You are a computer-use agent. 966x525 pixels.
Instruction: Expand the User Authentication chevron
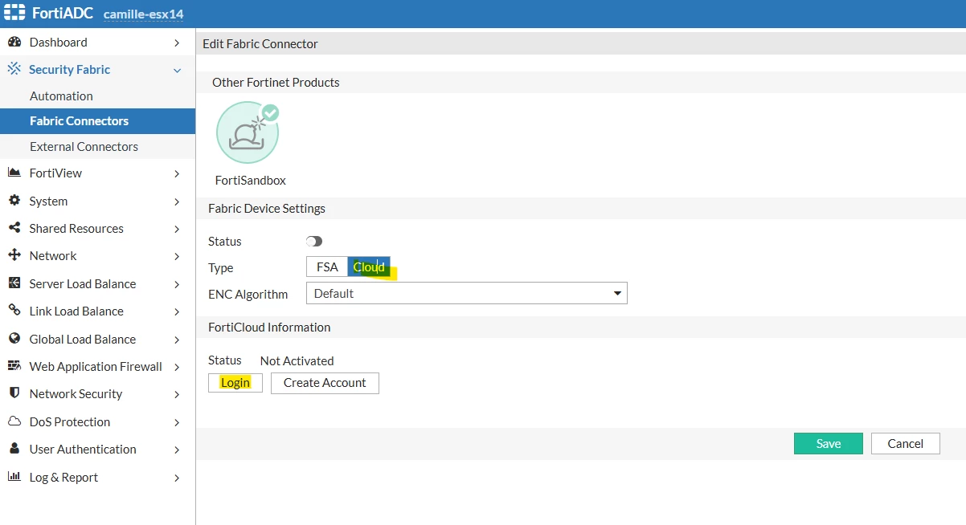[x=177, y=450]
